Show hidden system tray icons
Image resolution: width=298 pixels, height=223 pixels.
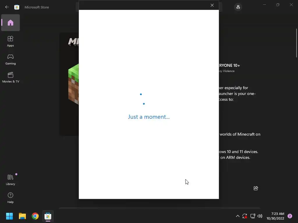(237, 216)
